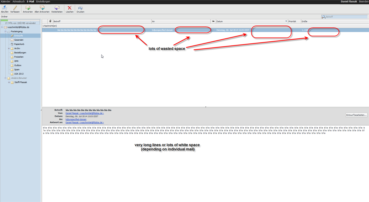Open the Einstellungen menu
Screen dimensions: 369x202
click(43, 2)
